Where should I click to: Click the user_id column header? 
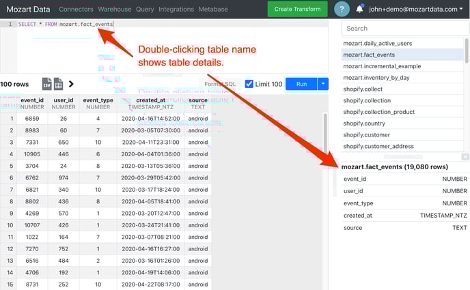tap(64, 104)
